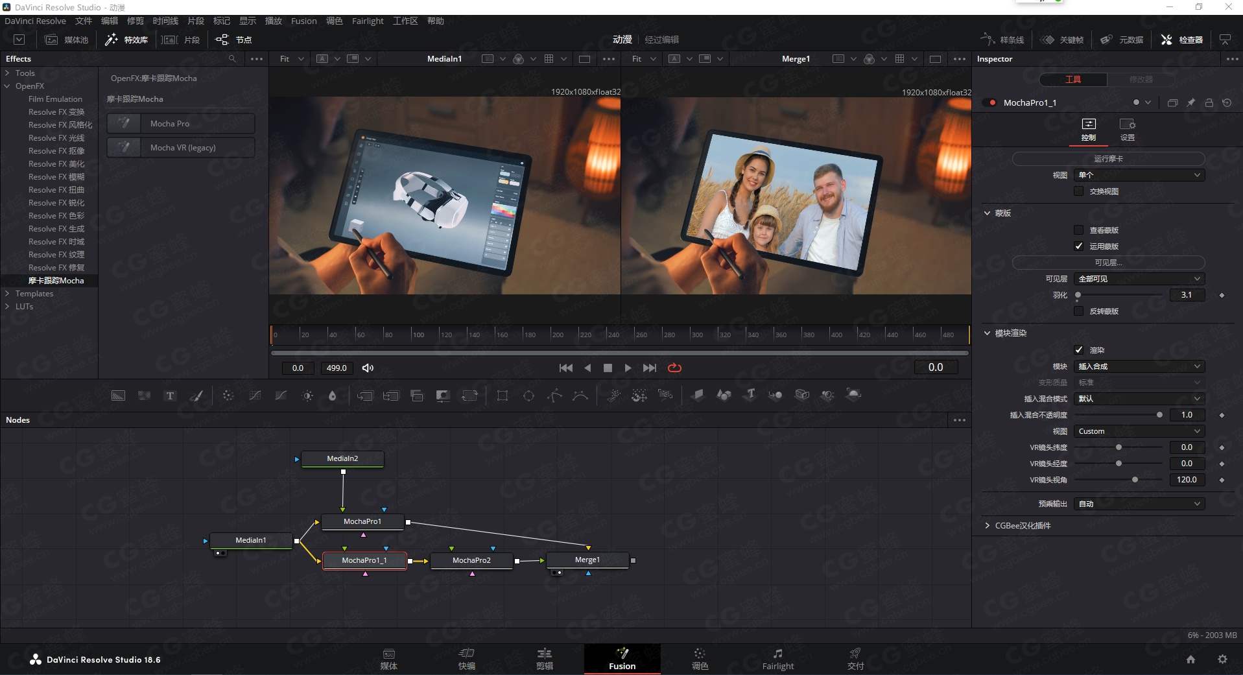The image size is (1243, 675).
Task: Expand the CGBee汉化插件 section
Action: pyautogui.click(x=987, y=525)
